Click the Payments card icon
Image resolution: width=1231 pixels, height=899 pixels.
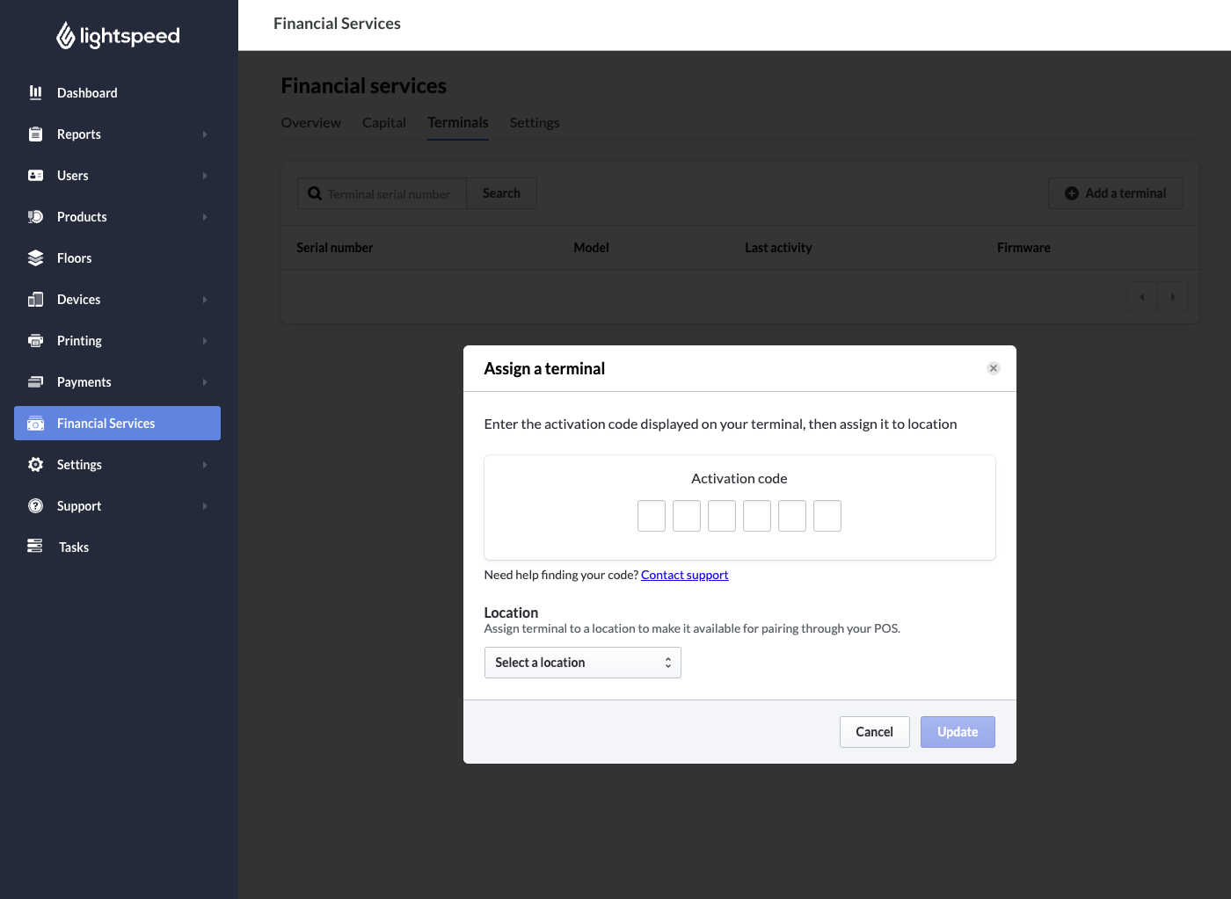pos(35,382)
